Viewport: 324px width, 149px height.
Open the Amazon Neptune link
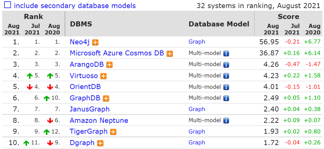coord(99,121)
